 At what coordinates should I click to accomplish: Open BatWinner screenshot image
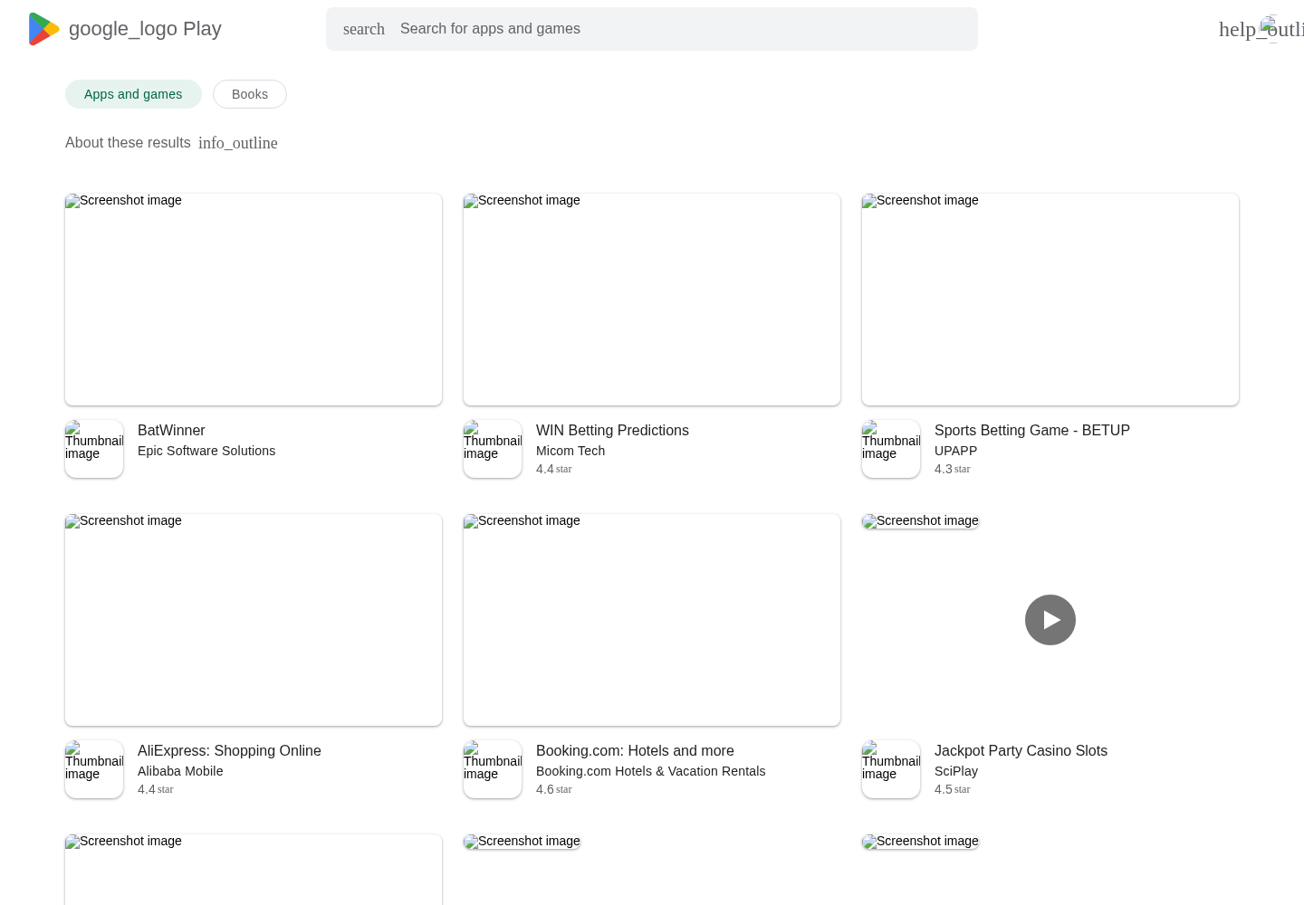(254, 300)
